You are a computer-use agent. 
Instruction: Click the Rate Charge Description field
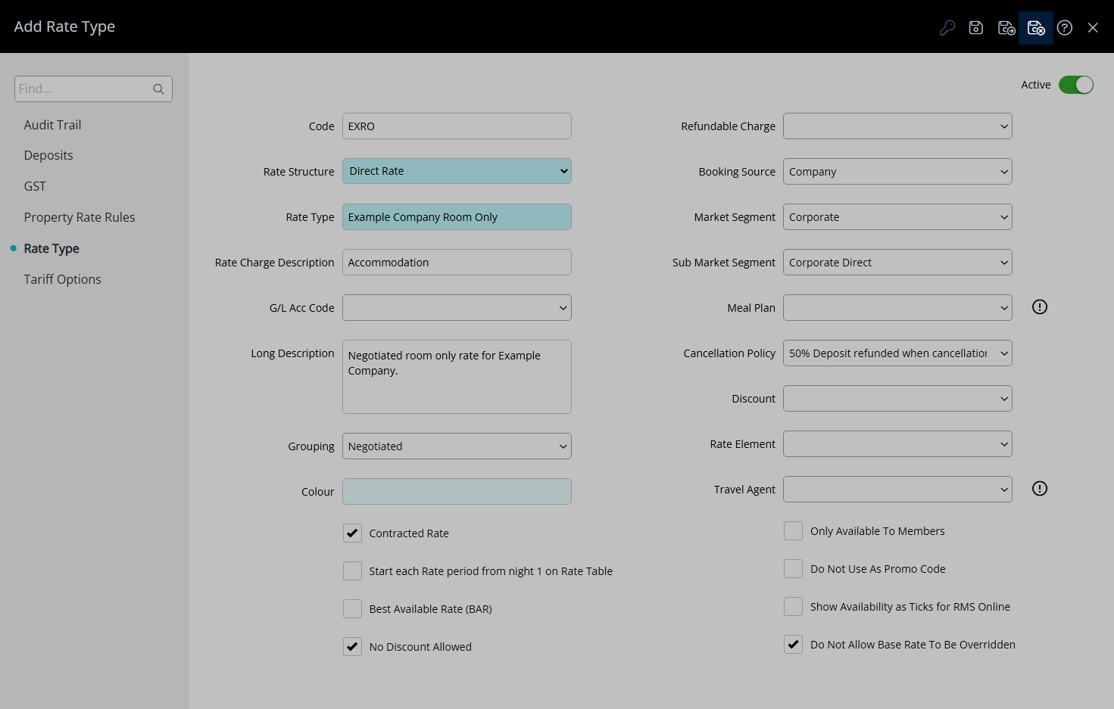point(457,263)
